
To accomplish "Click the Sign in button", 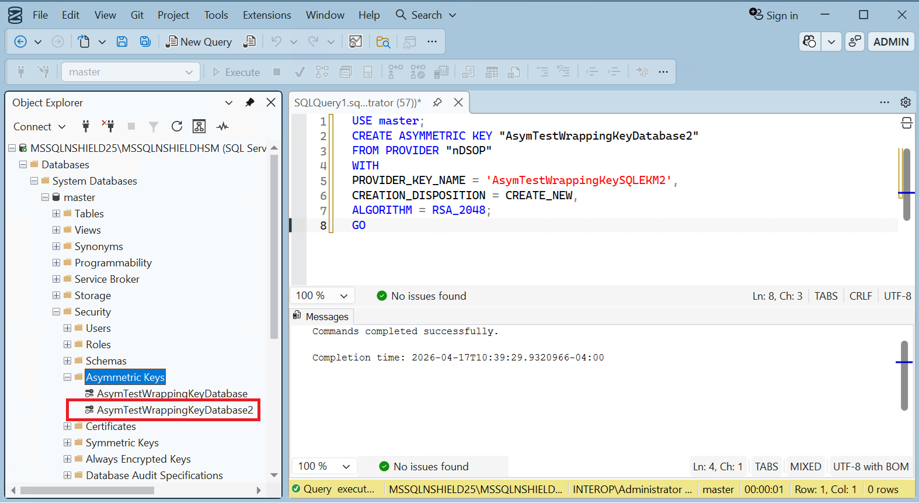I will (774, 15).
